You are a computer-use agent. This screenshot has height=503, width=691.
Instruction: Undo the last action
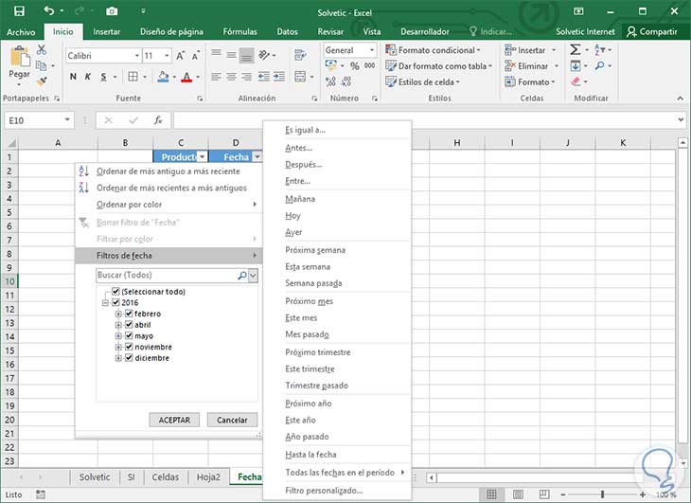49,10
